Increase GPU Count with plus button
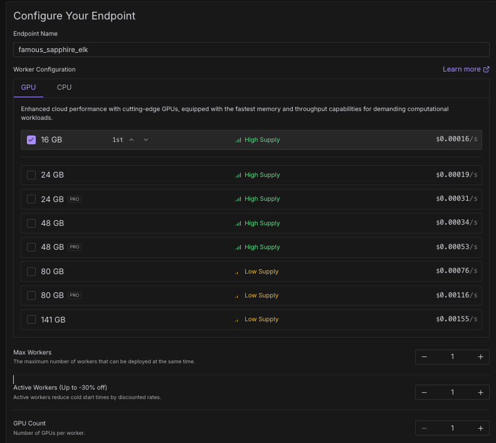The height and width of the screenshot is (443, 496). click(x=480, y=428)
